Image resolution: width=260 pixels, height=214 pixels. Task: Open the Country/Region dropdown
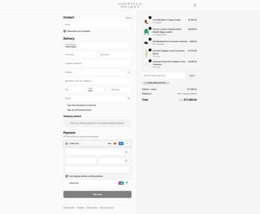pos(97,46)
